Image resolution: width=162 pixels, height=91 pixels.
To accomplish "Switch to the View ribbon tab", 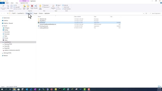I will [17, 3].
